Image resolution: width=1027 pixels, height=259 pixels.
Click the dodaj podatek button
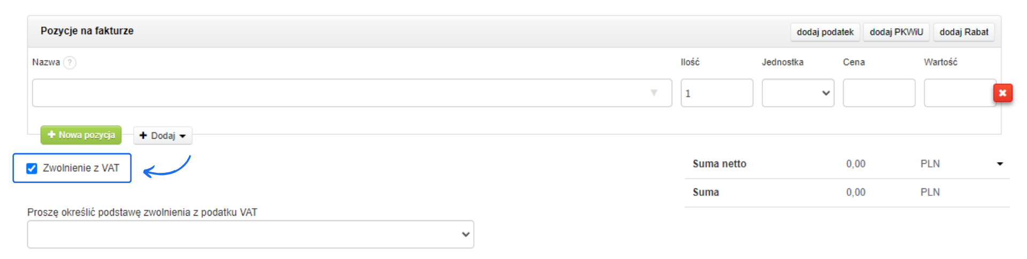pyautogui.click(x=825, y=32)
